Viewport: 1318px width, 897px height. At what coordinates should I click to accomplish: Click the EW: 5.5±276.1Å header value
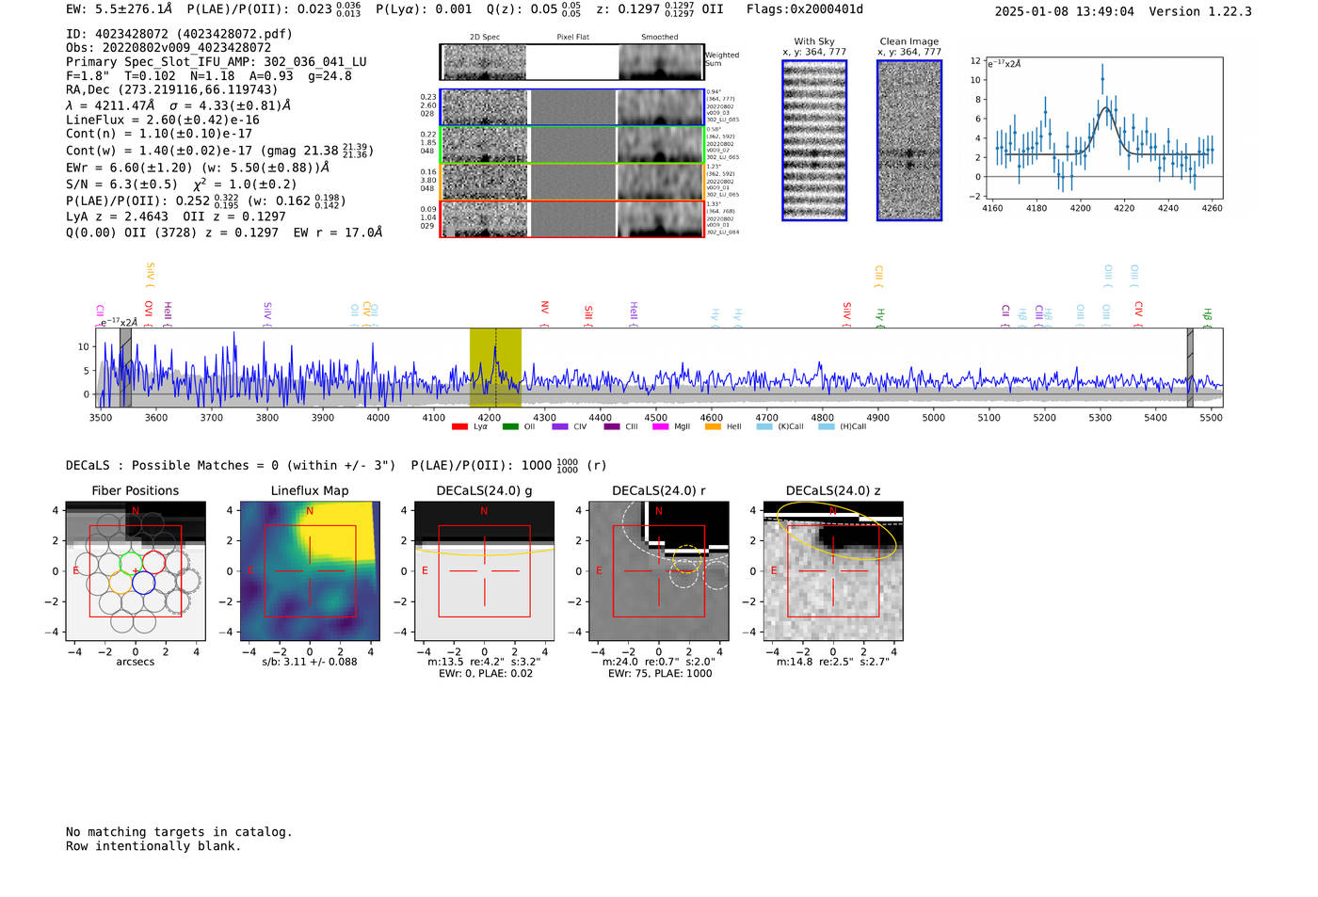pos(120,9)
